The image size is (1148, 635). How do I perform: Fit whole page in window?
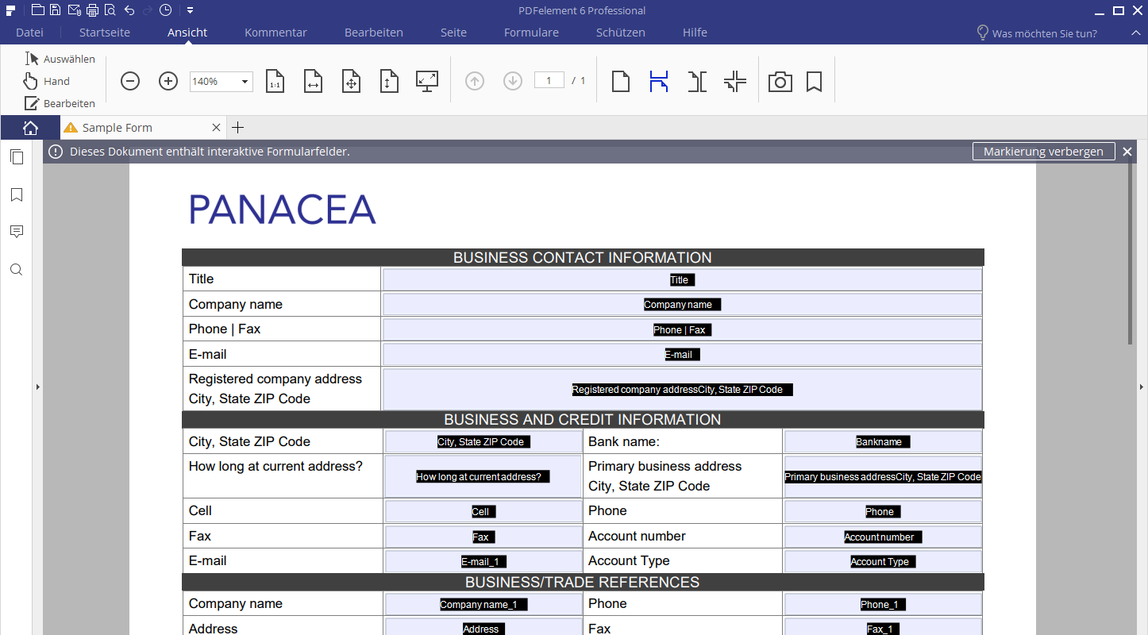(351, 81)
